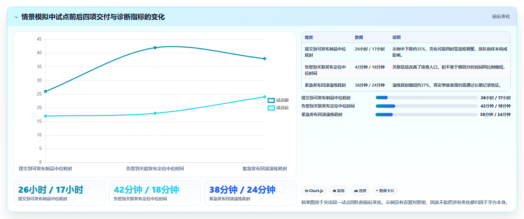Click the table cell 提交到可发布制品中位耗时
This screenshot has height=219, width=524.
325,52
